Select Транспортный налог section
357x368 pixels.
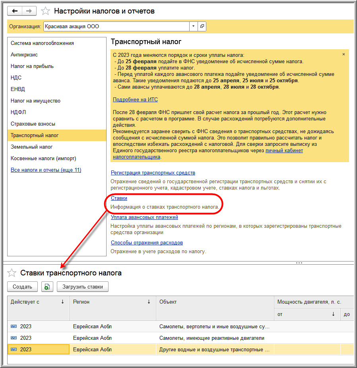(57, 136)
